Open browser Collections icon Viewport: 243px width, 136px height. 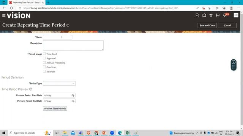[x=224, y=8]
